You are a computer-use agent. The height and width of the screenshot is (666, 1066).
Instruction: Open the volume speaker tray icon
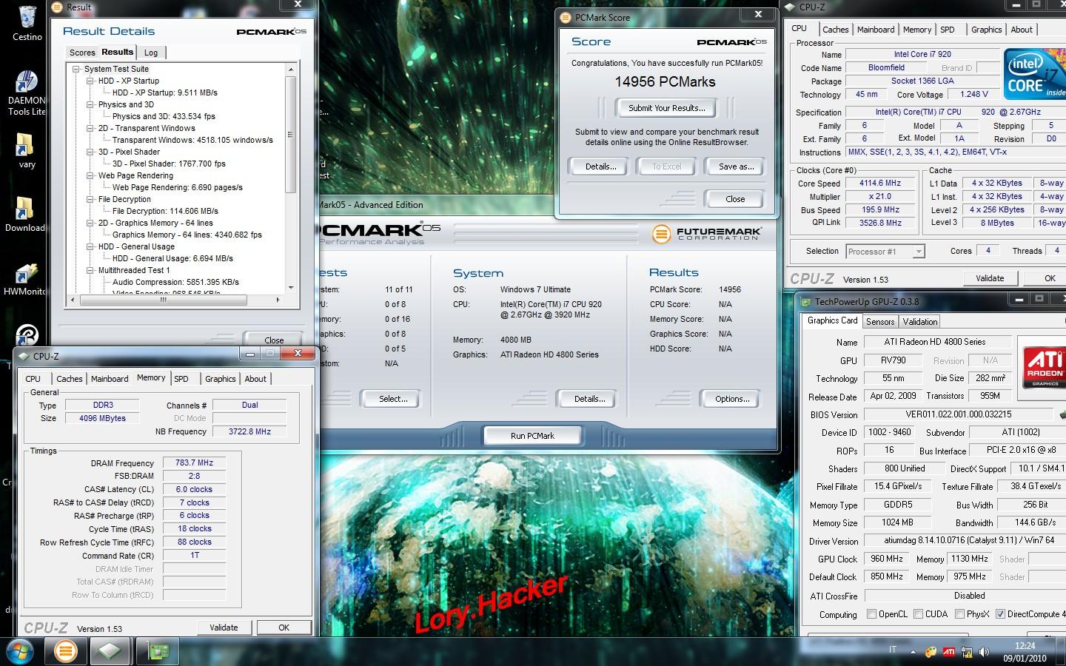tap(984, 652)
